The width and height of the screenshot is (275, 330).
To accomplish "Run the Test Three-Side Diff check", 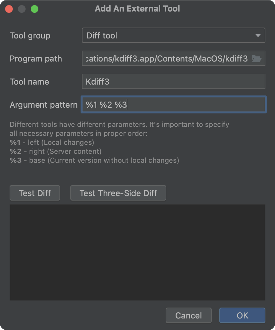I will pos(118,193).
